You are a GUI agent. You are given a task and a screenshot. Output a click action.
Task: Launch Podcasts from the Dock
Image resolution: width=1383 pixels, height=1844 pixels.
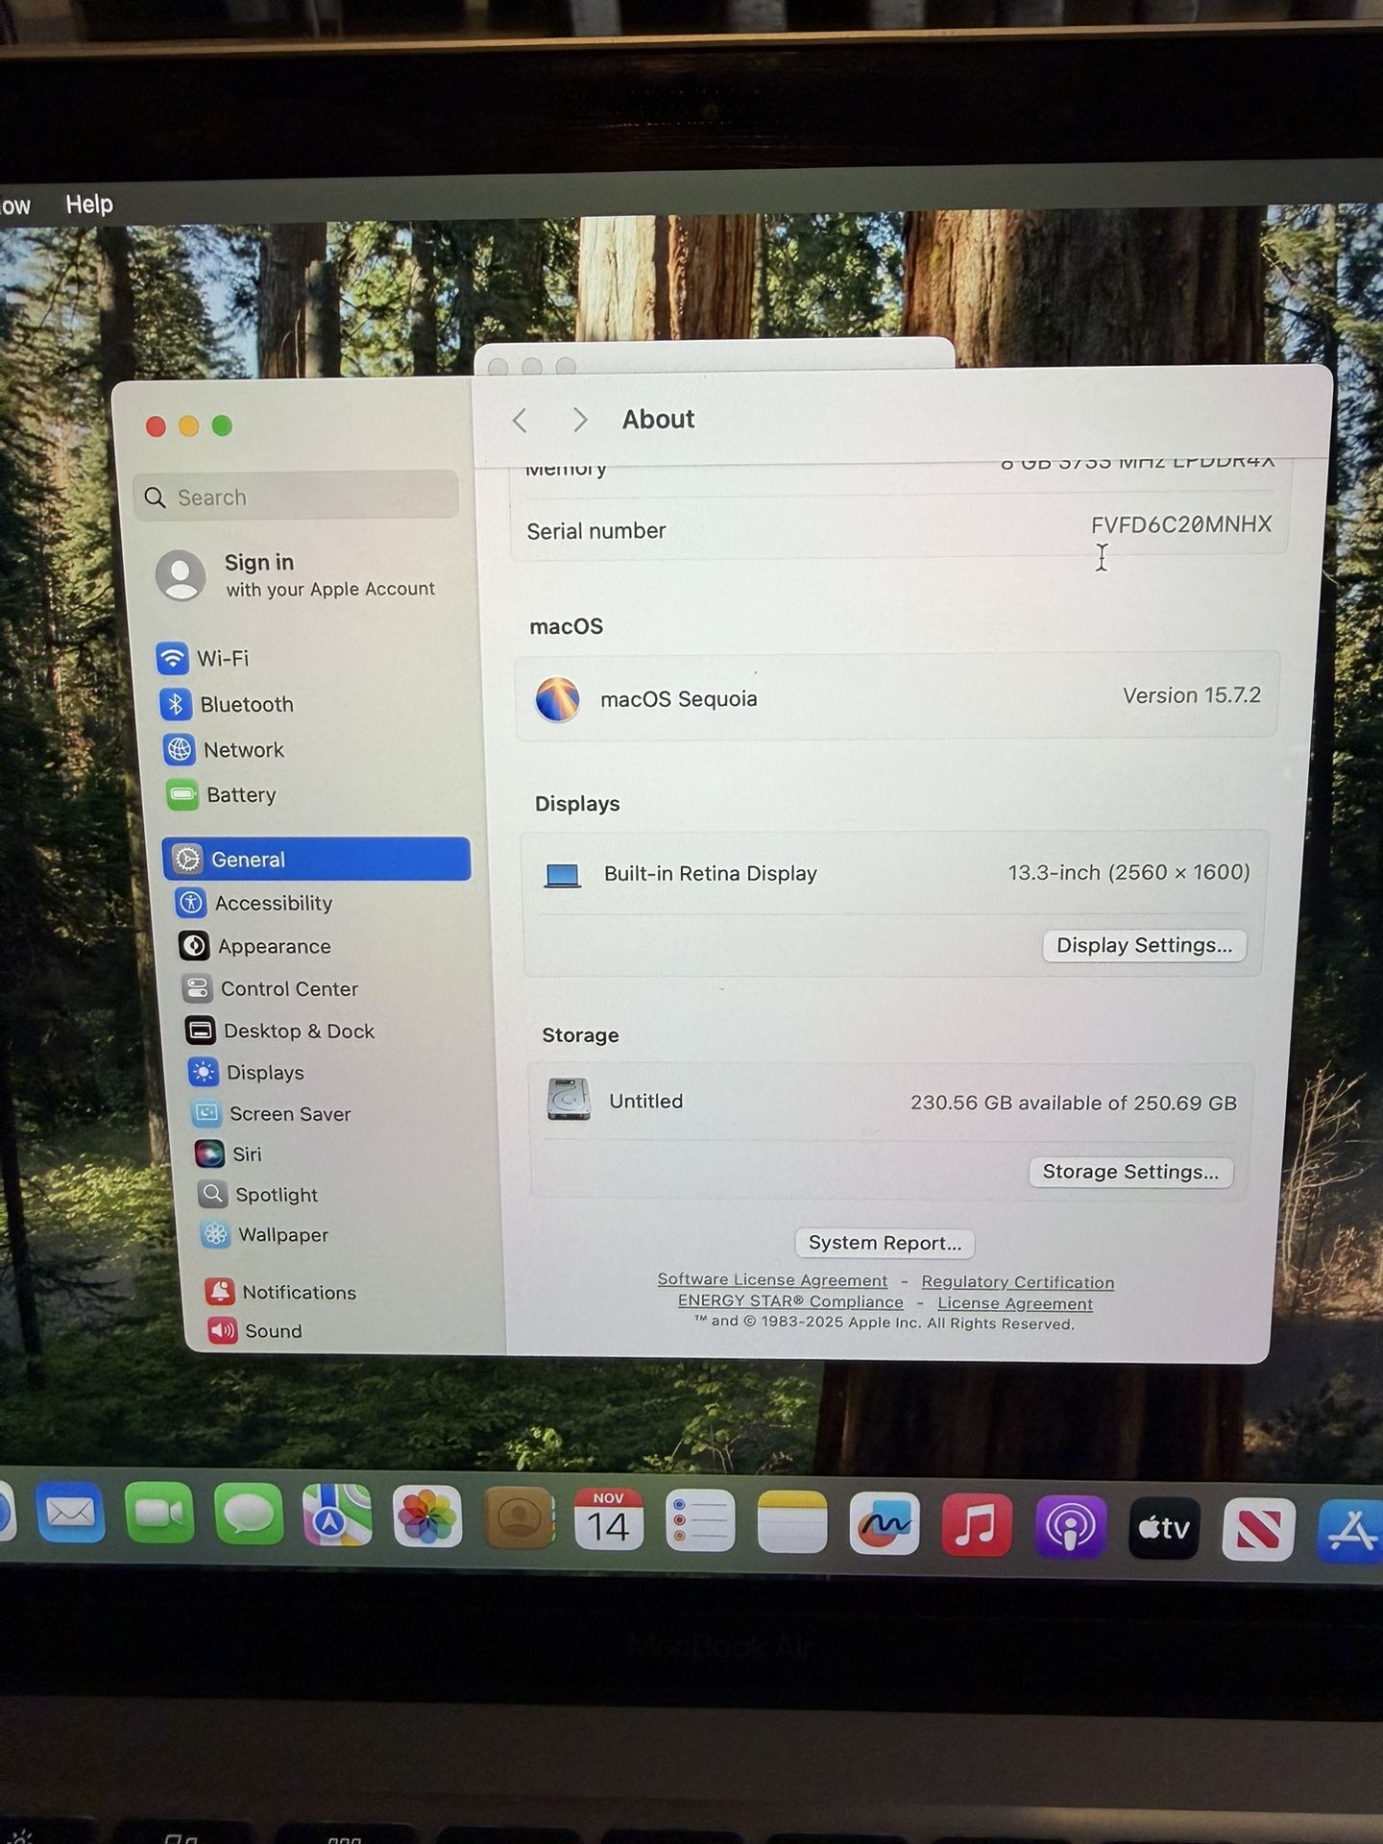point(1071,1526)
